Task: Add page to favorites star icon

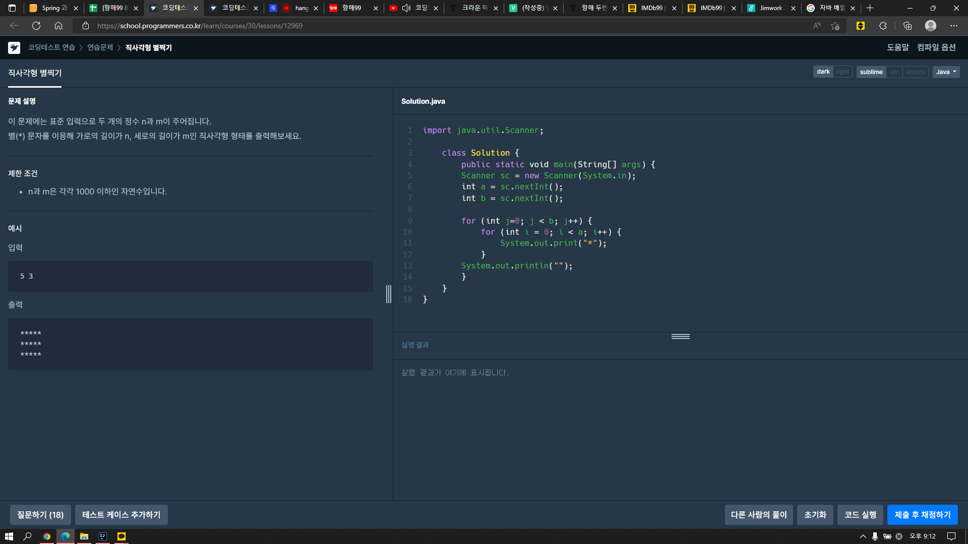Action: click(x=835, y=26)
